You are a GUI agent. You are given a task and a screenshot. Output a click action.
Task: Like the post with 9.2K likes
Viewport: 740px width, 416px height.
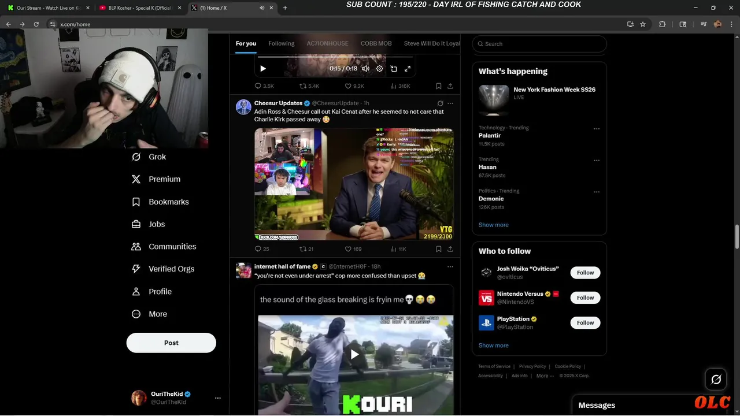tap(354, 86)
